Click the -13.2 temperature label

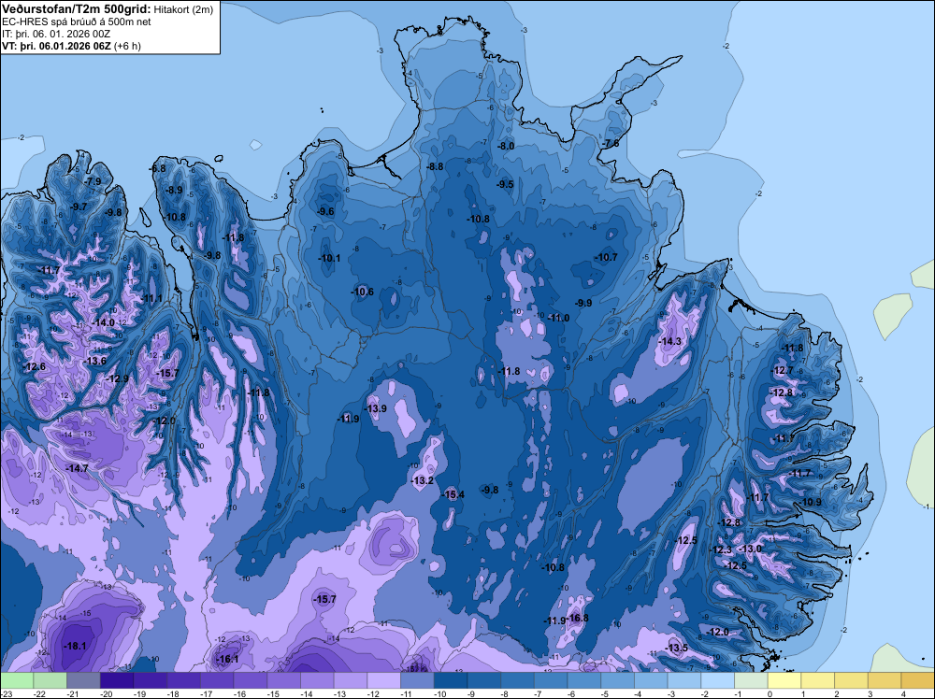coord(423,480)
